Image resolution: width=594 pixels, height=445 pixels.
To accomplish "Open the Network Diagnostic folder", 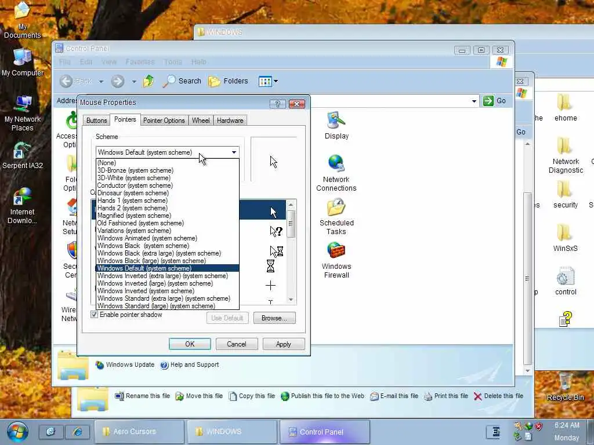I will (x=565, y=155).
